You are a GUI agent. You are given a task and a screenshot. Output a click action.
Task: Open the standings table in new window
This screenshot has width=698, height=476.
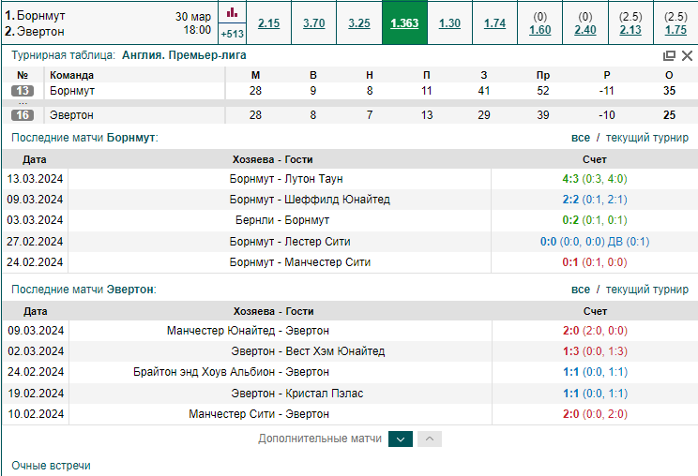[669, 55]
